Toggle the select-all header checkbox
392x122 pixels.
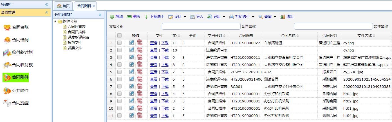pos(120,36)
